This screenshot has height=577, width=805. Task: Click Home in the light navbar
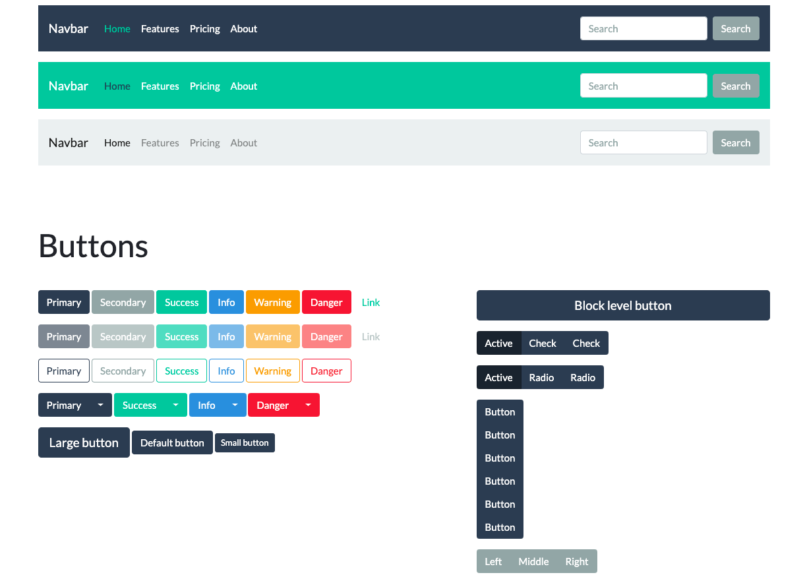(117, 142)
